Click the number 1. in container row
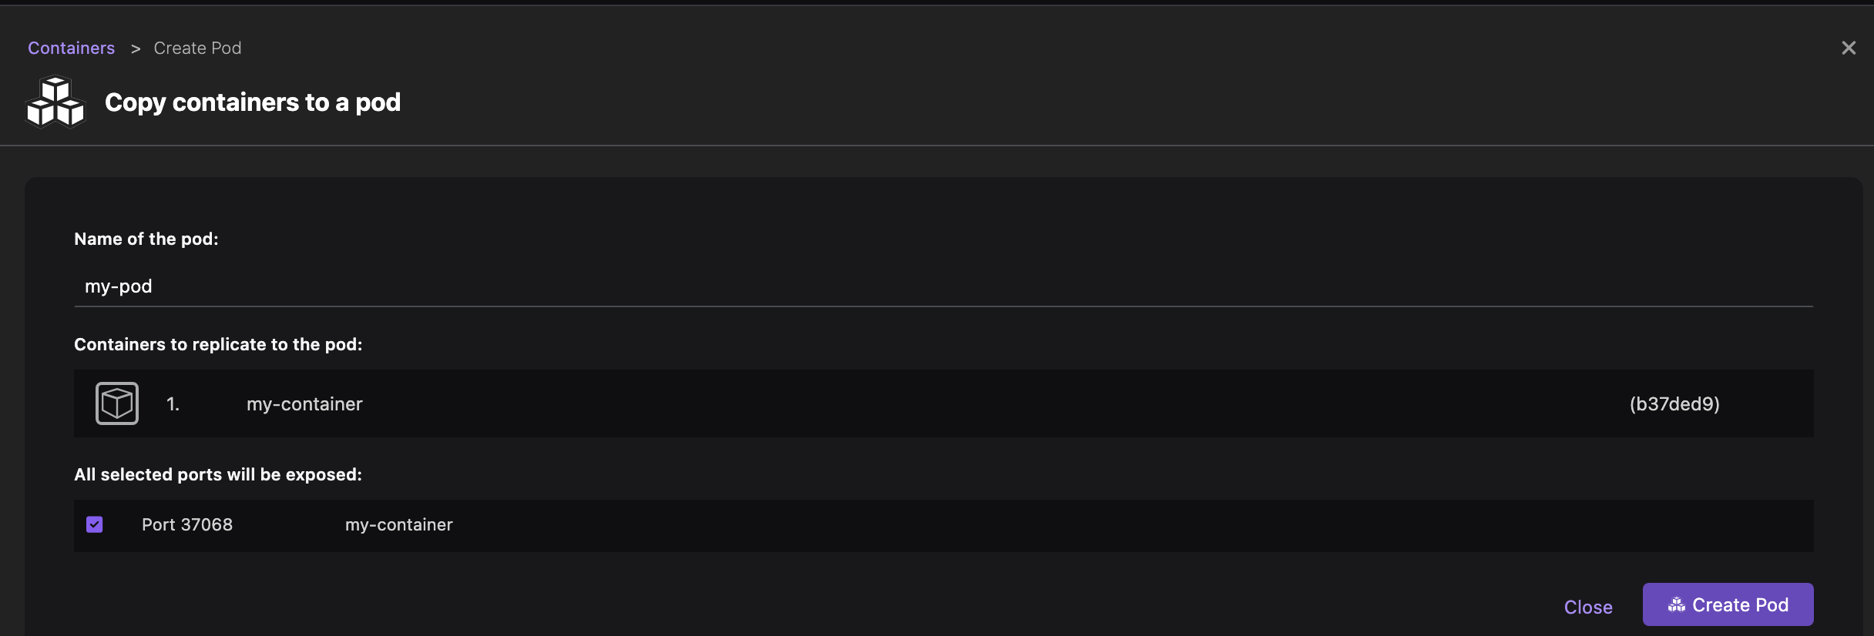The width and height of the screenshot is (1874, 636). pos(173,404)
